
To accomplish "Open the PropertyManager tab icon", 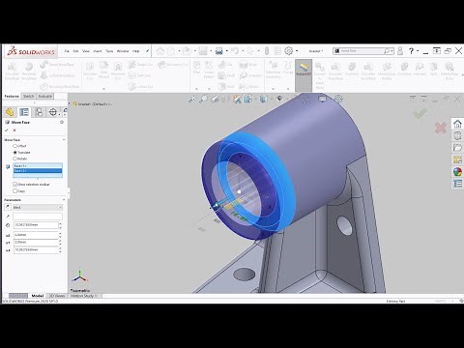I will (24, 112).
